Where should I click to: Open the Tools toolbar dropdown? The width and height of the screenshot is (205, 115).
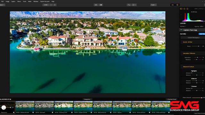click(x=153, y=5)
